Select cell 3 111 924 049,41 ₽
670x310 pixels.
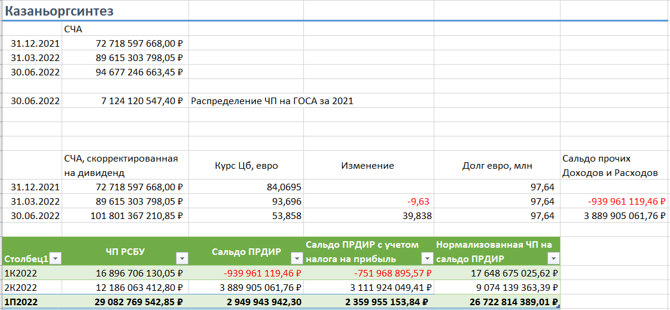368,287
